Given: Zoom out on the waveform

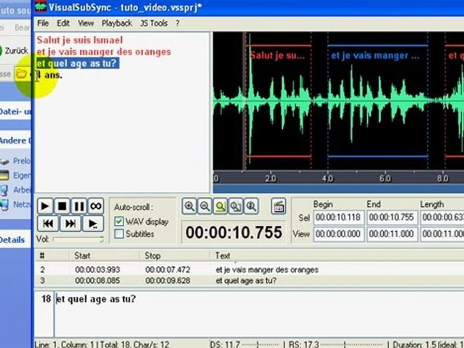Looking at the screenshot, I should click(x=205, y=206).
